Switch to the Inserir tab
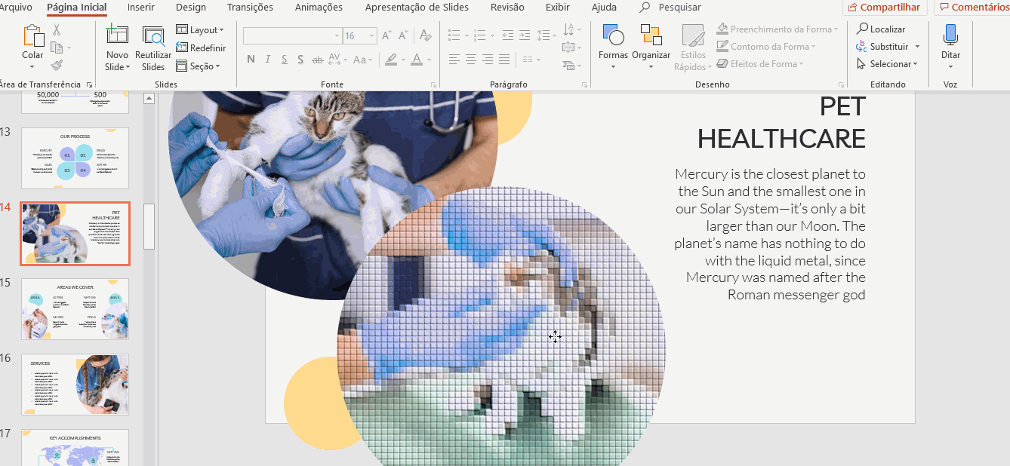The width and height of the screenshot is (1010, 466). (x=142, y=8)
